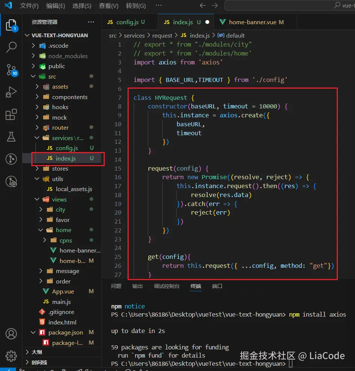Open the 查看(V) menu
This screenshot has height=371, width=355.
(x=109, y=6)
